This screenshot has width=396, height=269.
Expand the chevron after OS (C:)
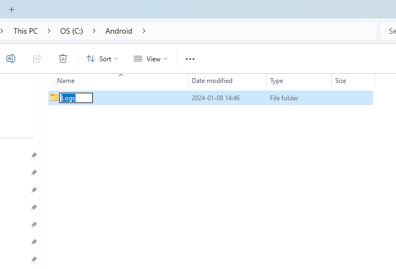[x=94, y=31]
